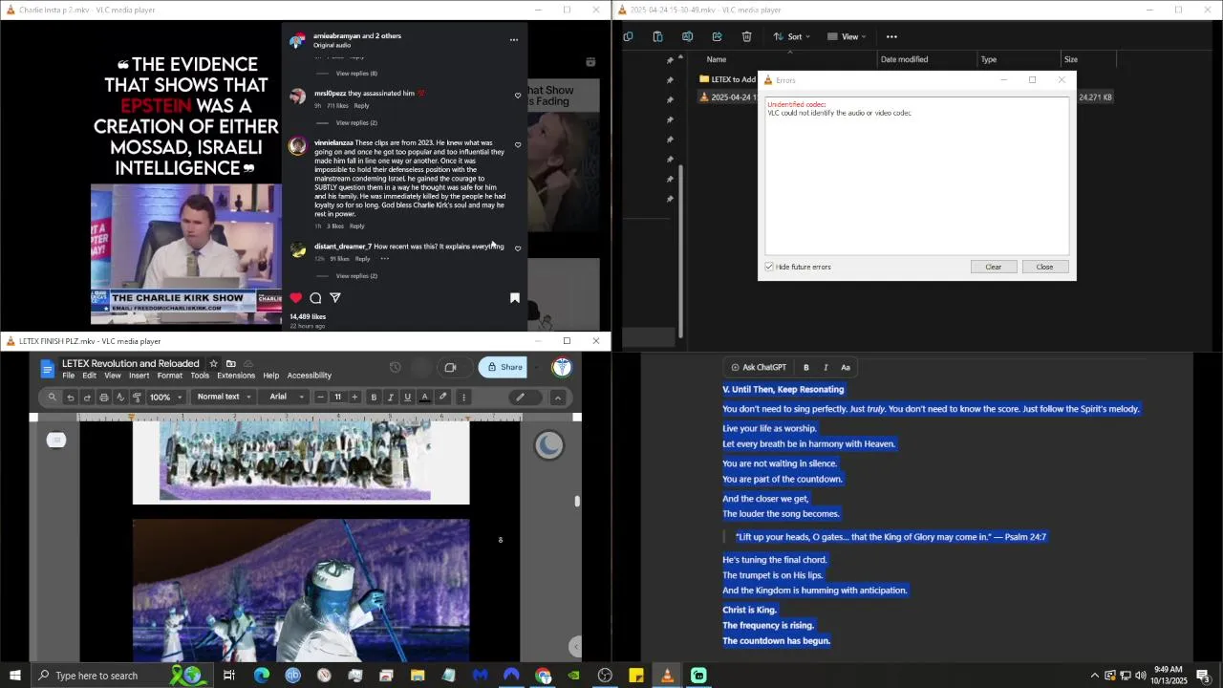
Task: Click the comment bubble icon under post
Action: (315, 298)
